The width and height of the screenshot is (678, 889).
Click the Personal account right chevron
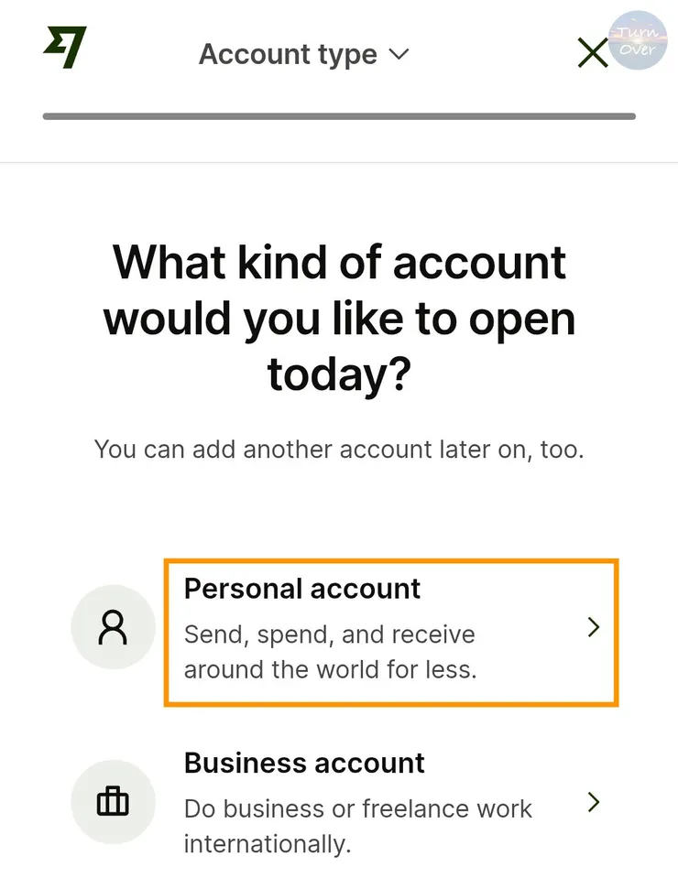[594, 628]
